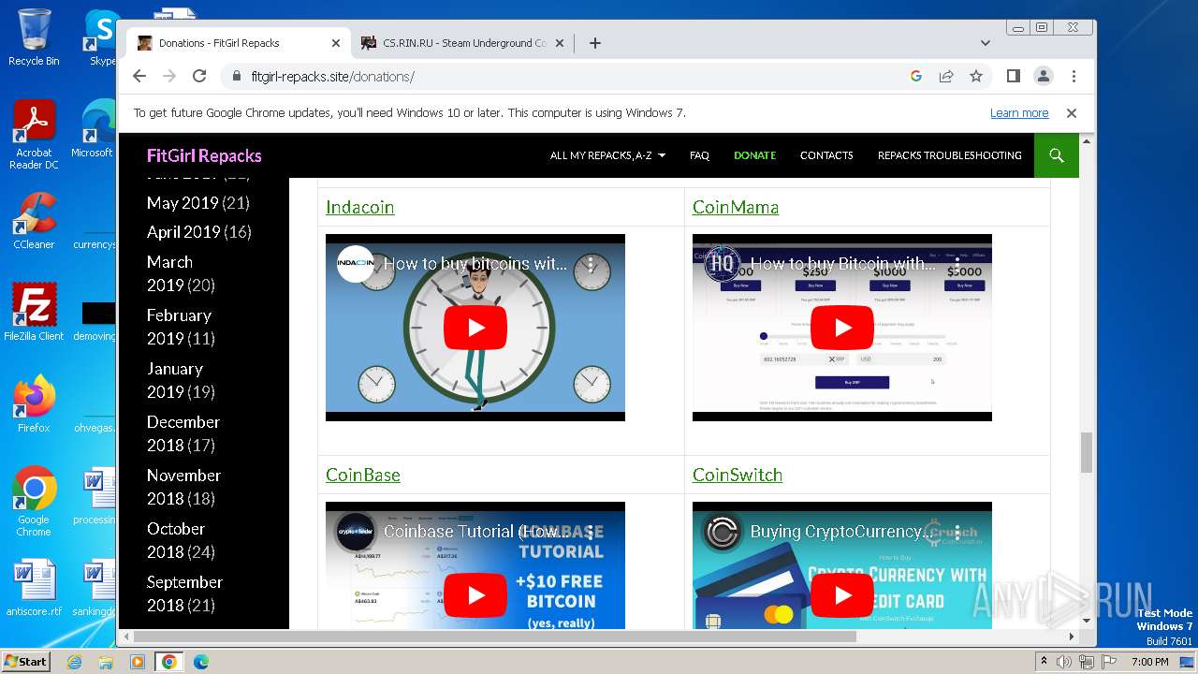Open the CoinSwitch link

click(738, 475)
